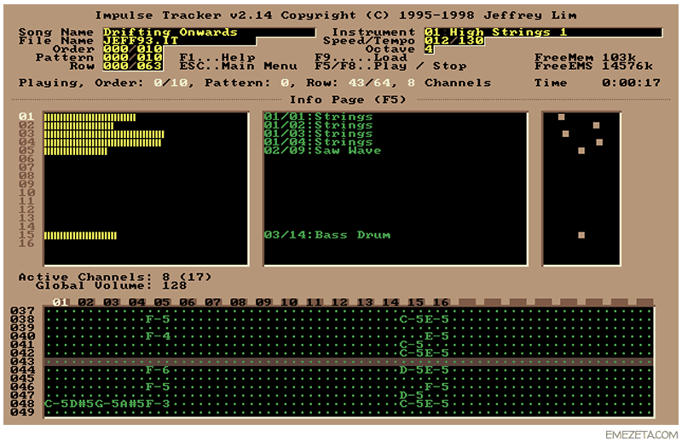The image size is (682, 447).
Task: Open 'ESC..Main Menu'
Action: coord(239,66)
